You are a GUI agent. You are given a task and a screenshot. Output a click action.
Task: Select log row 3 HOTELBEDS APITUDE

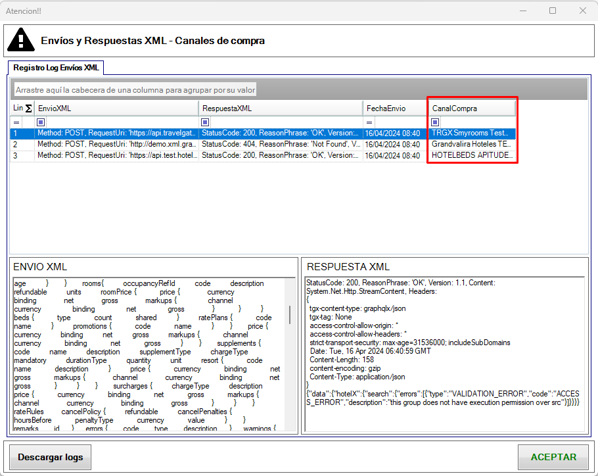click(x=263, y=155)
